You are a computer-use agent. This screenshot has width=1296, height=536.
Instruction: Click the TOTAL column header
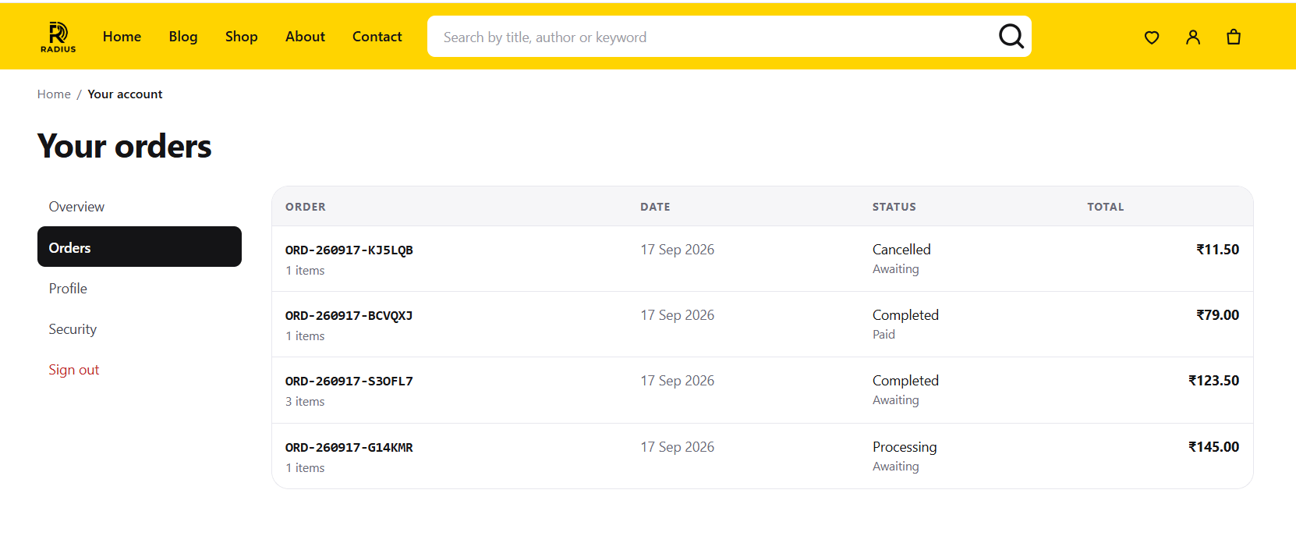pyautogui.click(x=1106, y=207)
